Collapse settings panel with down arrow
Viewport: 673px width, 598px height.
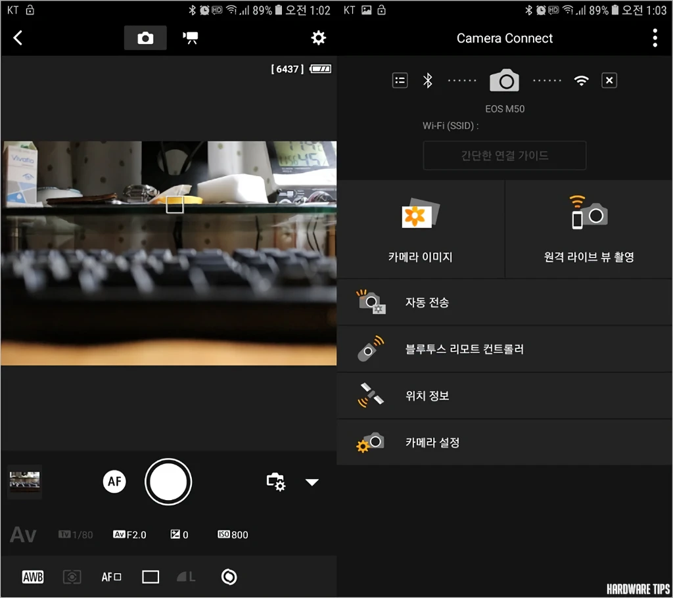(312, 482)
